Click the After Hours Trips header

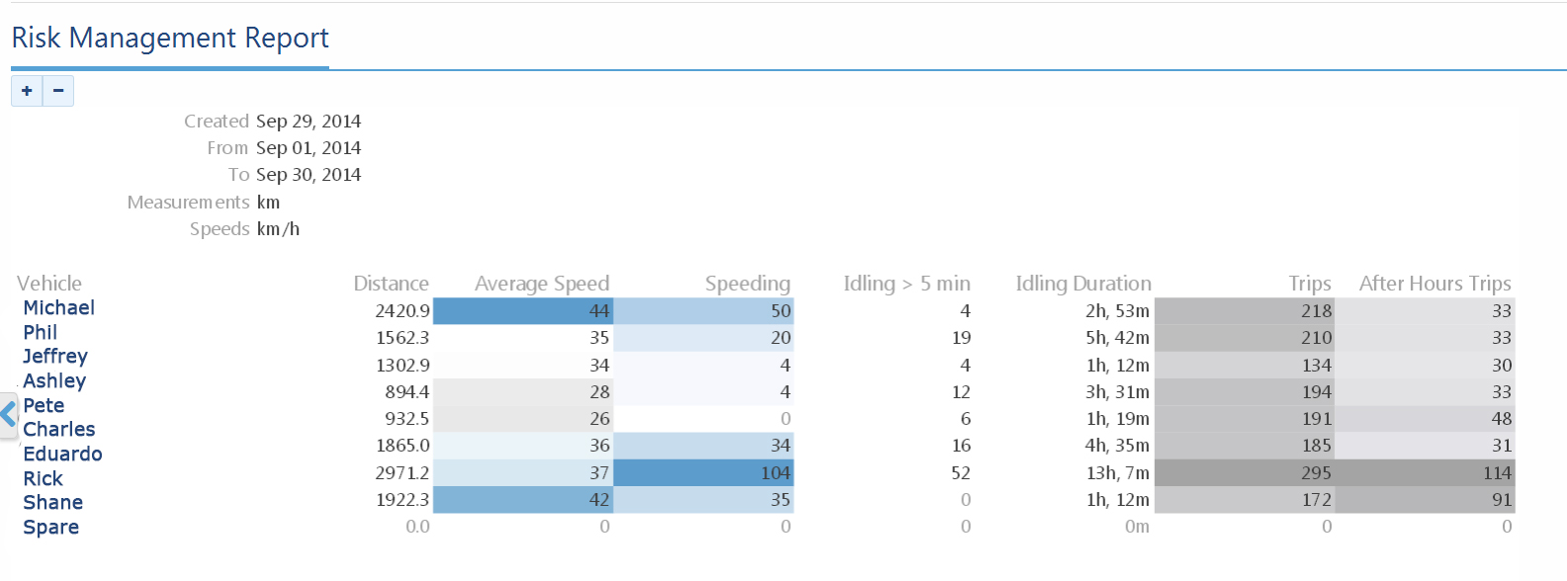(x=1435, y=284)
